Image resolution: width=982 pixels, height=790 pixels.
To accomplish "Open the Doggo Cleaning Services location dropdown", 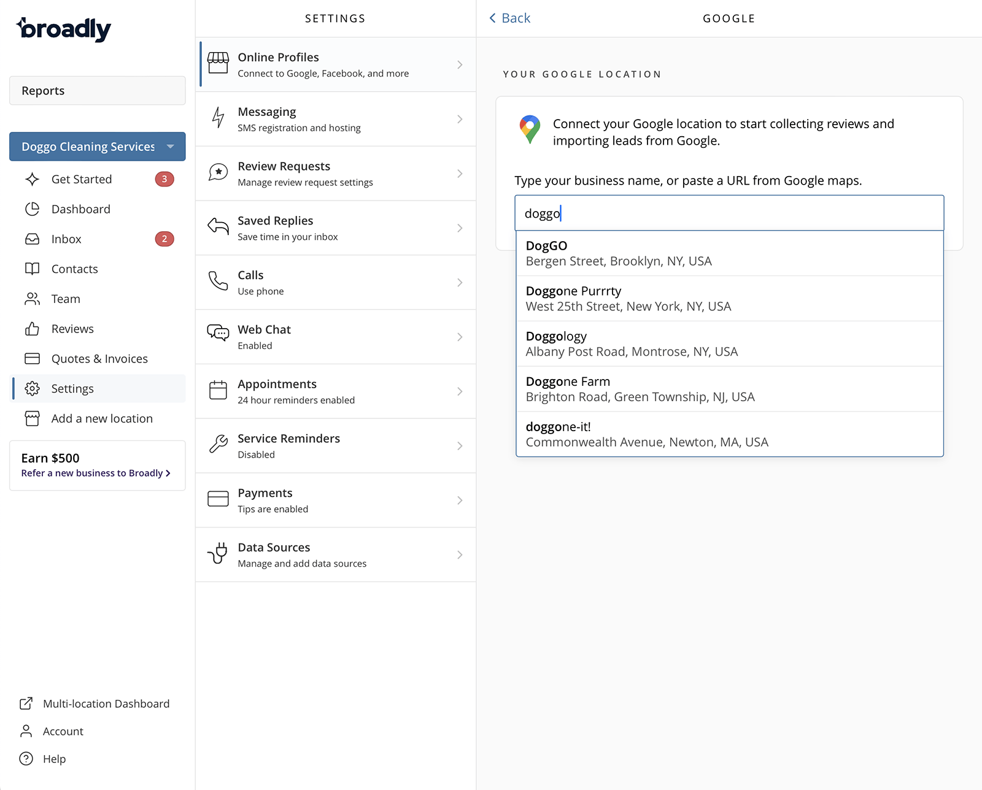I will [98, 147].
